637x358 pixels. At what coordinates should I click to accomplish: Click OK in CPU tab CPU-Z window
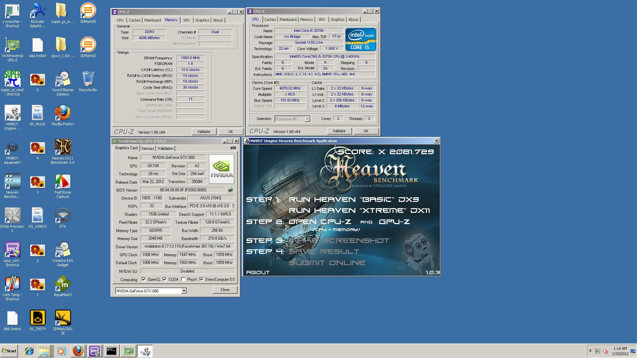[366, 131]
